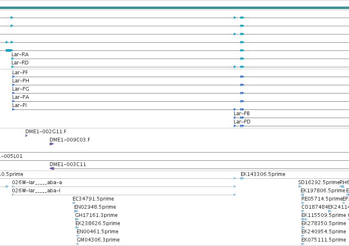Click the Lar-PH protein track label

pos(21,81)
